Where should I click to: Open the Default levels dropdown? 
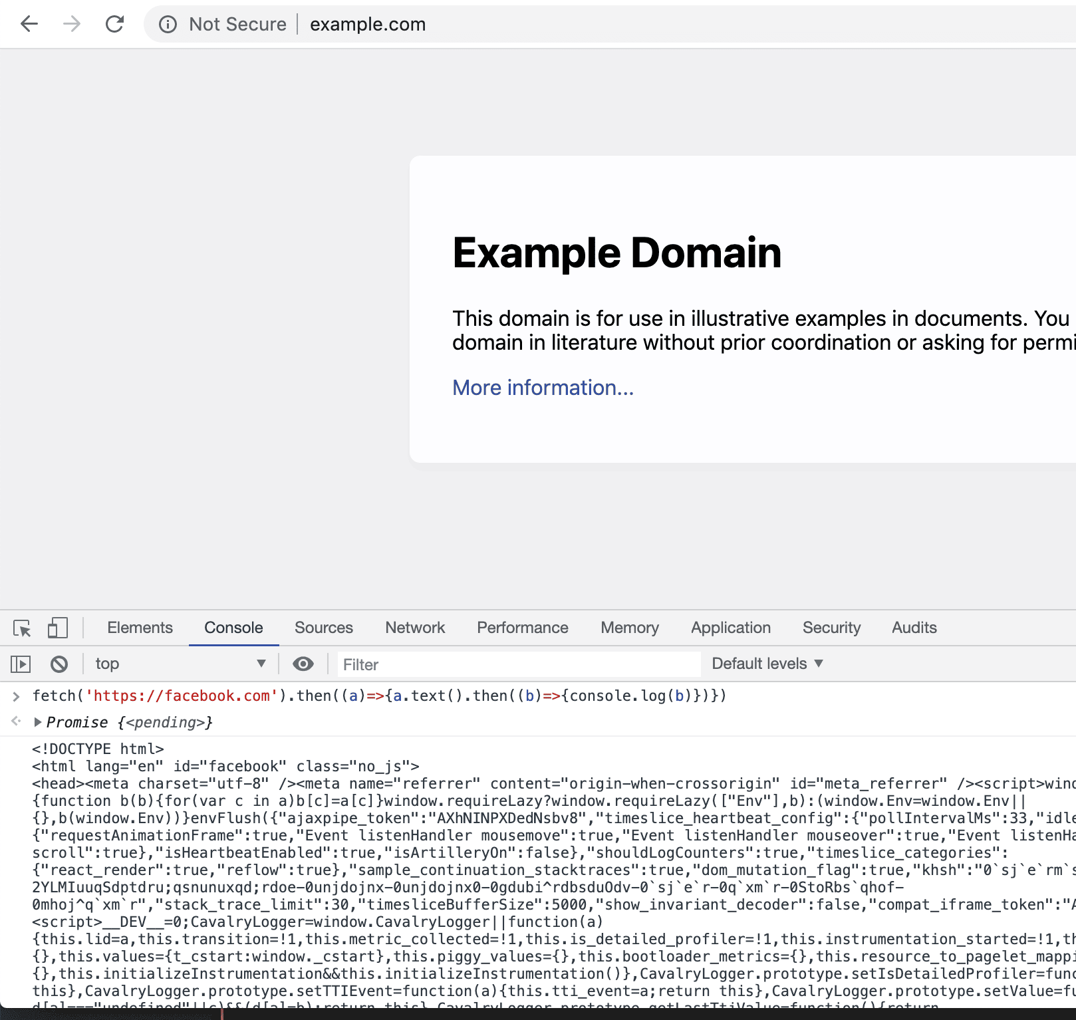767,664
